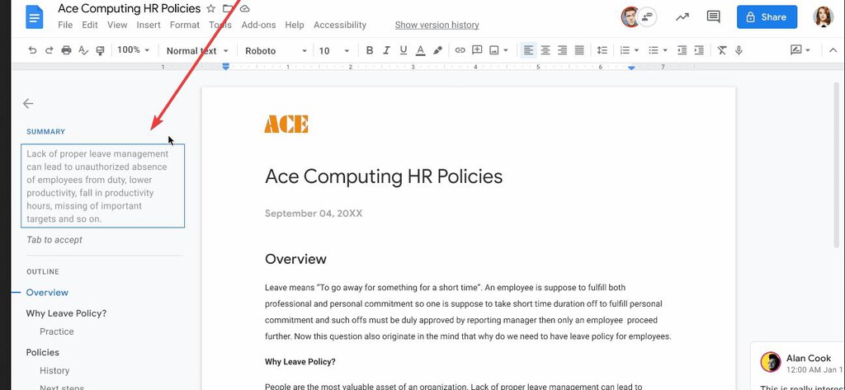Open the Roboto font dropdown
The width and height of the screenshot is (845, 390).
click(x=276, y=50)
